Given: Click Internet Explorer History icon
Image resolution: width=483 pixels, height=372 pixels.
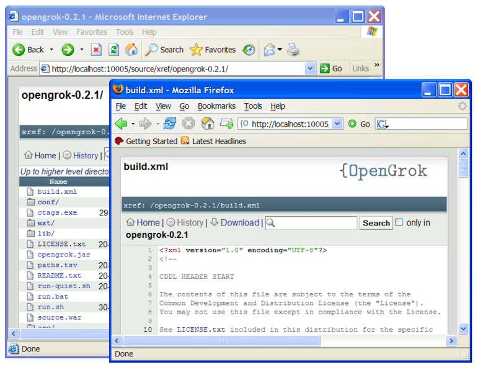Looking at the screenshot, I should (249, 50).
